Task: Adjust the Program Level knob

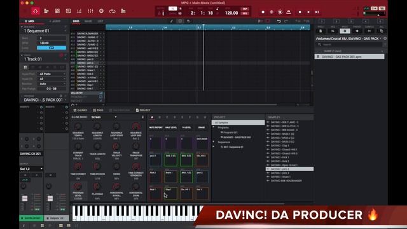Action: pyautogui.click(x=78, y=186)
